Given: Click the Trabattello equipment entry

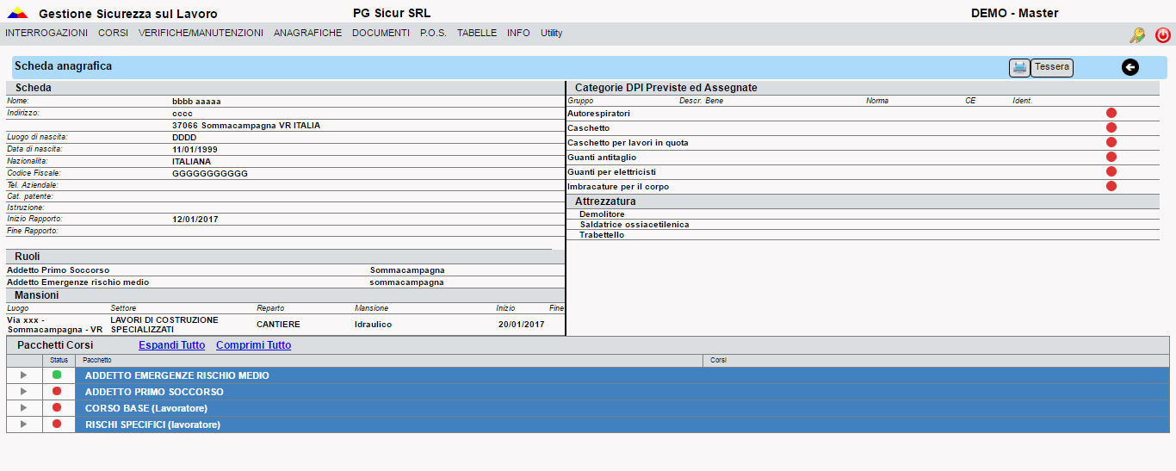Looking at the screenshot, I should (602, 234).
